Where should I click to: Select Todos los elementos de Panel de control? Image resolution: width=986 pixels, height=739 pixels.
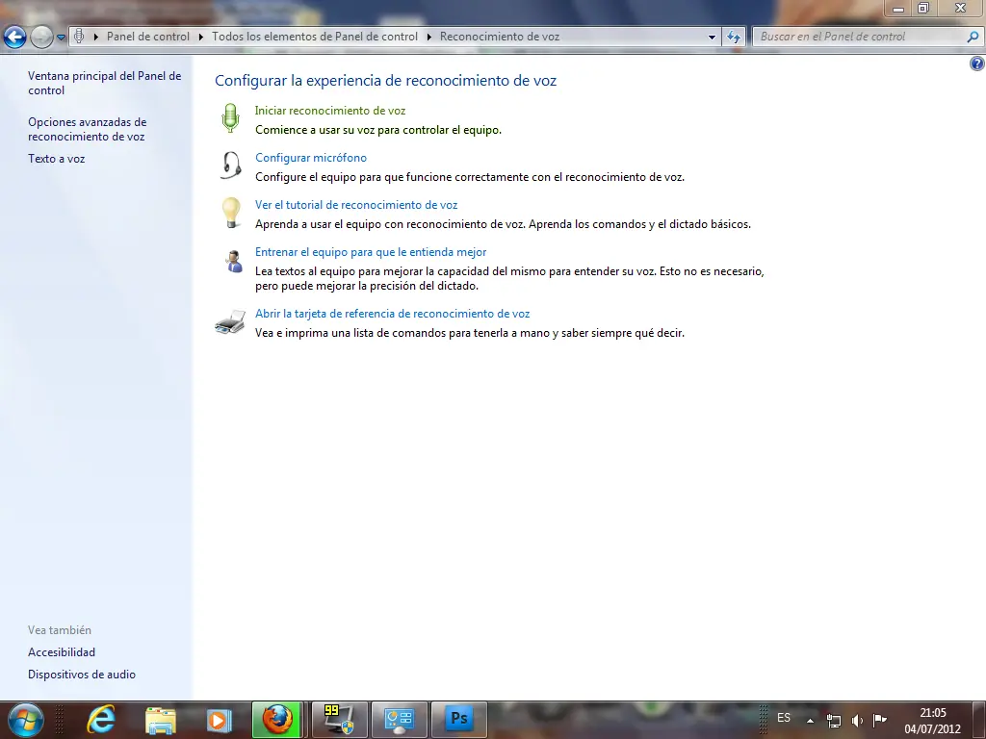315,37
